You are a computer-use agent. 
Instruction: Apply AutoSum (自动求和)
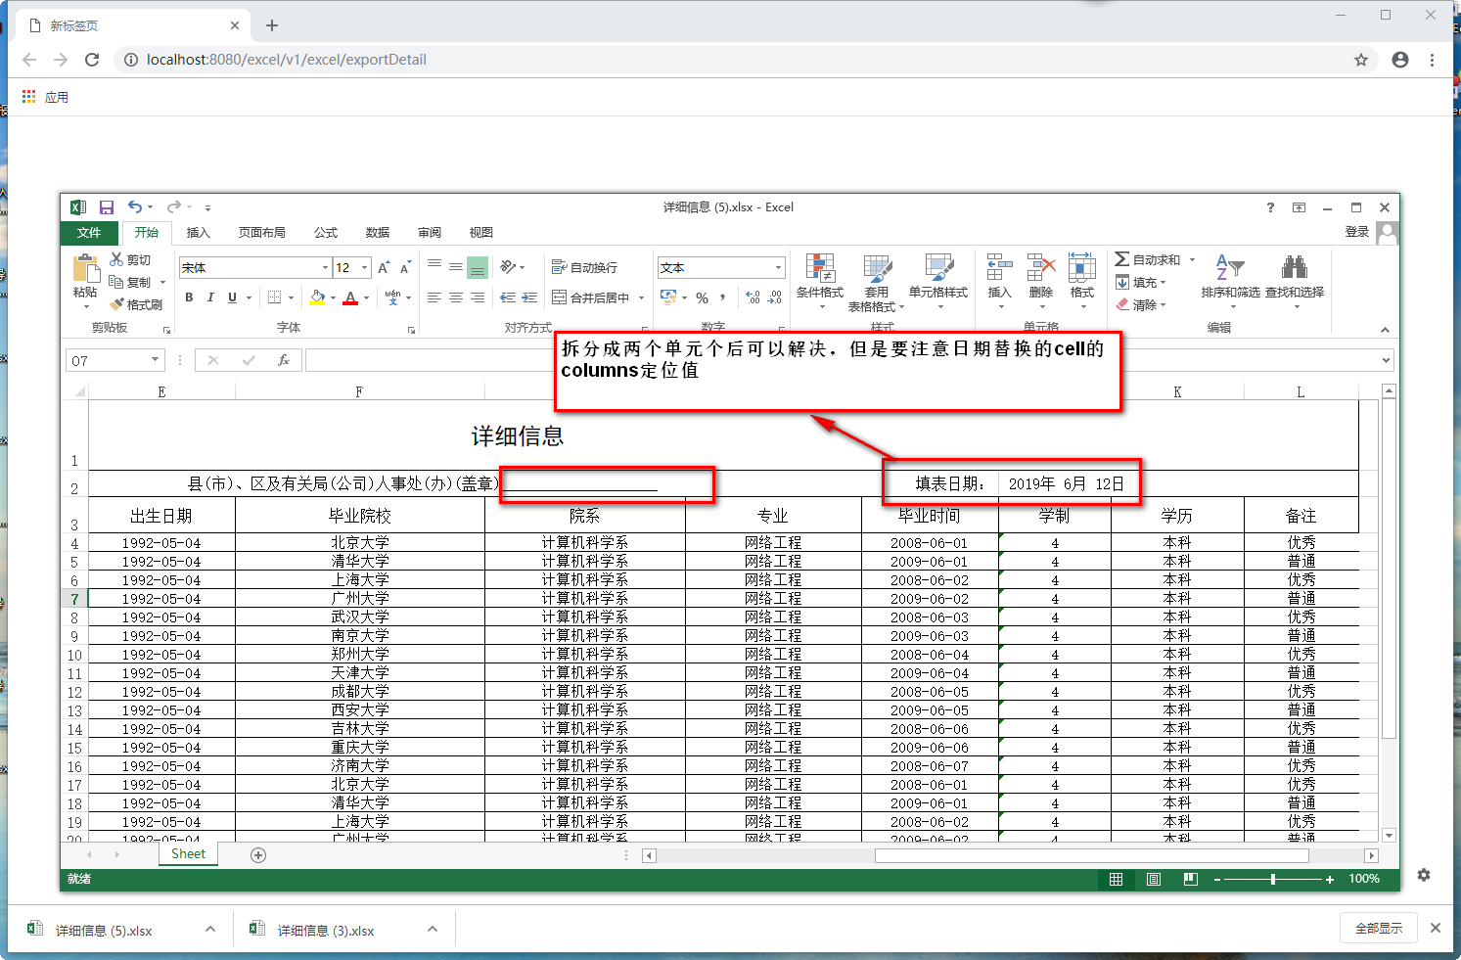coord(1153,258)
